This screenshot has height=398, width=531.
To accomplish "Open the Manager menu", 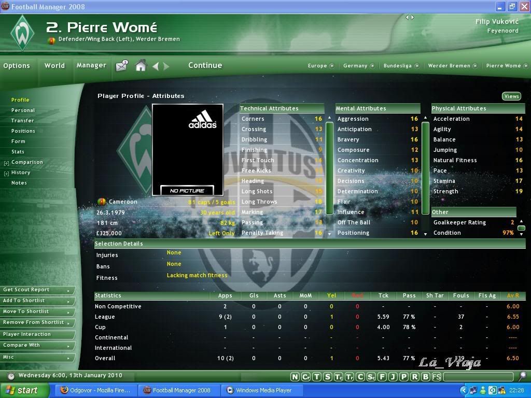I will pyautogui.click(x=91, y=65).
